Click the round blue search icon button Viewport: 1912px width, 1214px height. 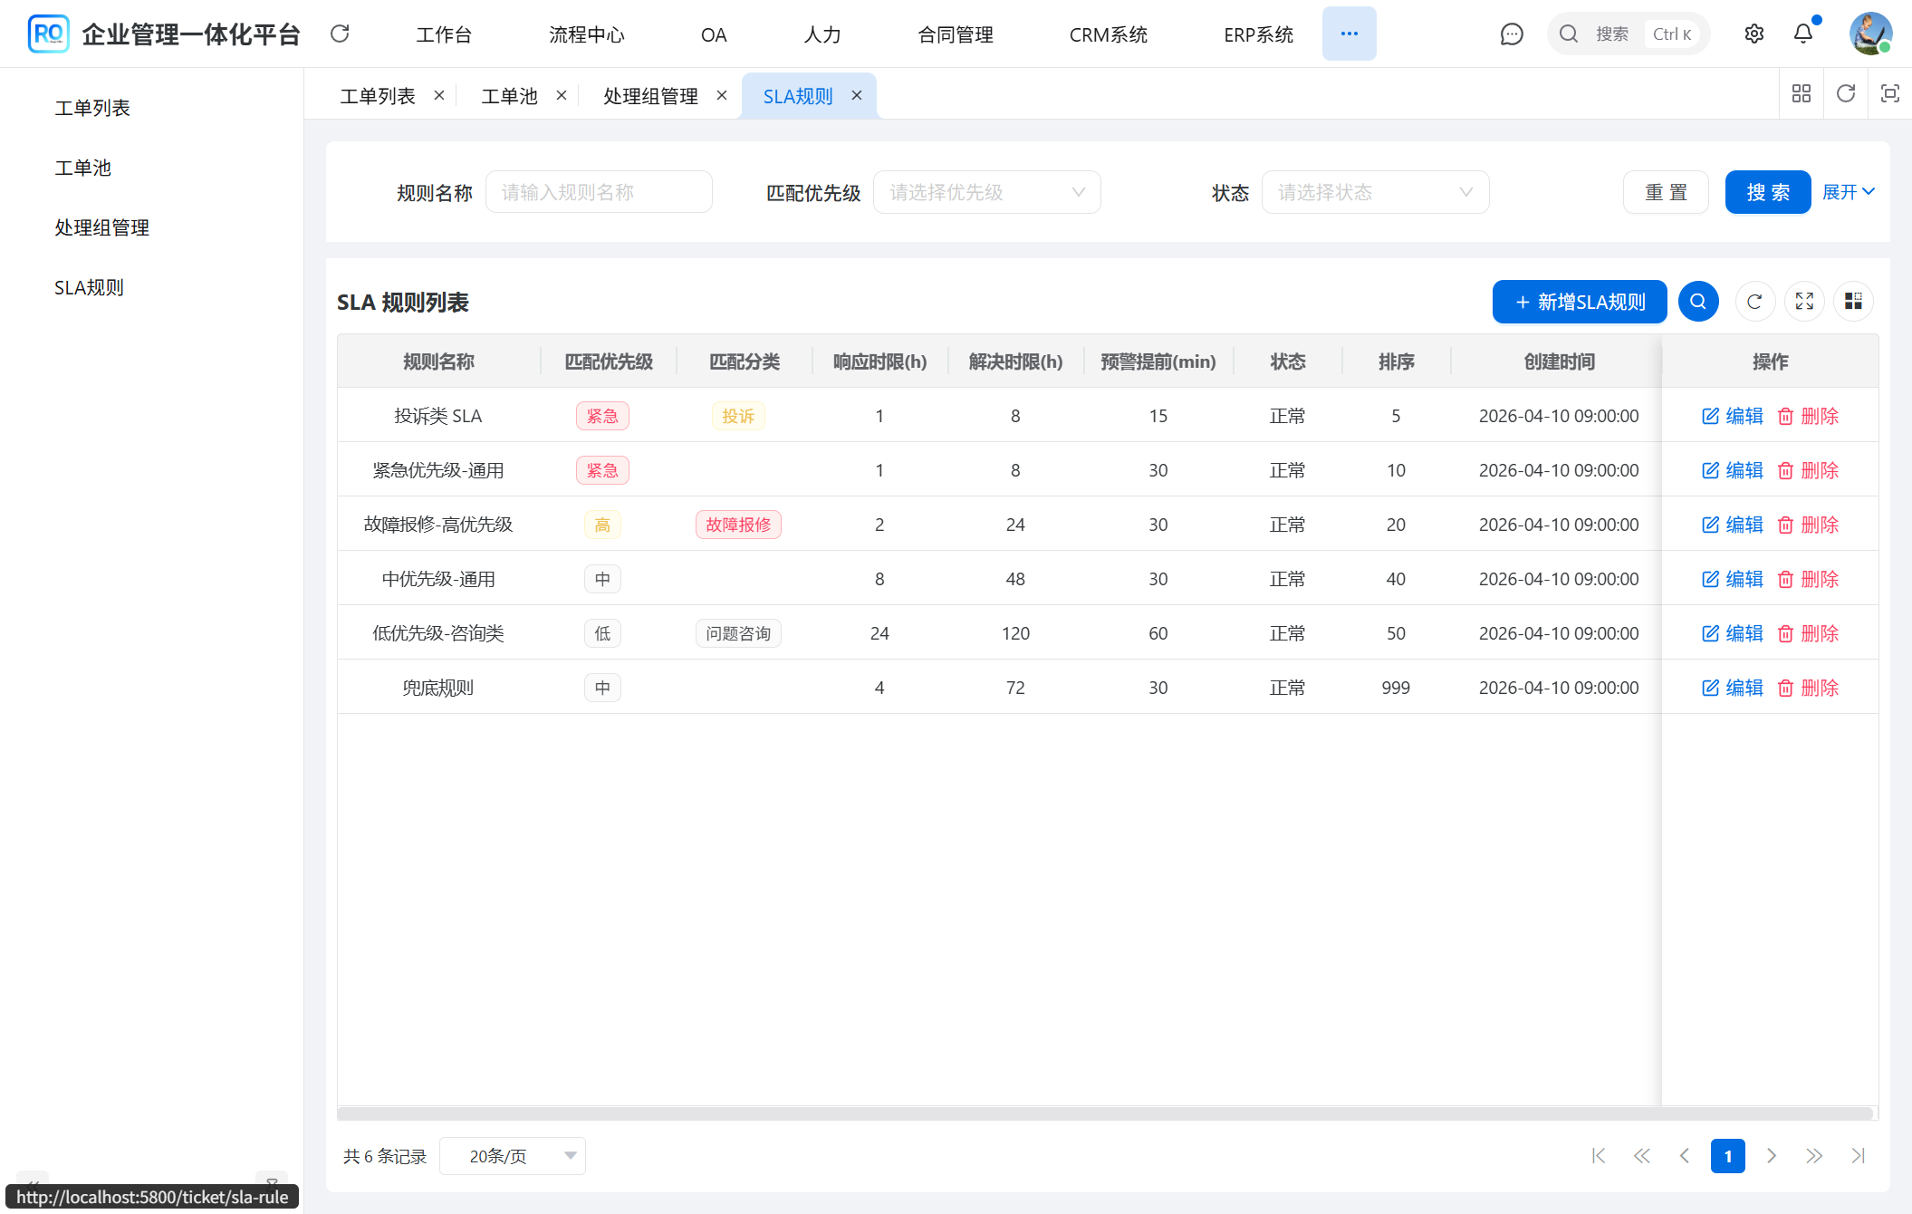point(1697,302)
